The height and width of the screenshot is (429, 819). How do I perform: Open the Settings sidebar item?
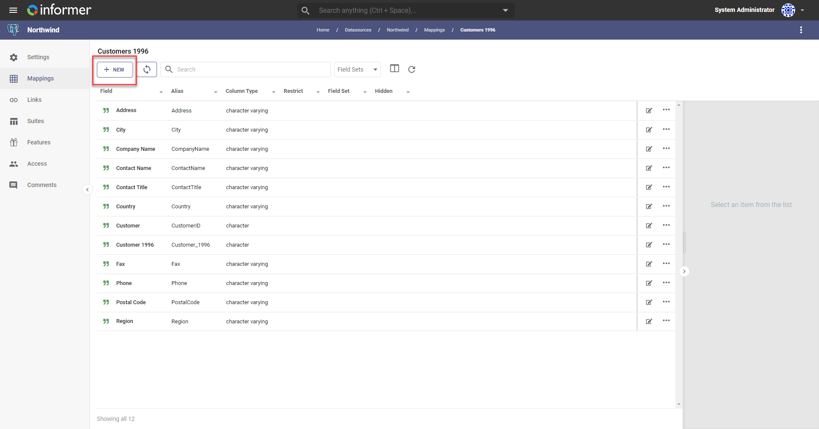click(45, 57)
